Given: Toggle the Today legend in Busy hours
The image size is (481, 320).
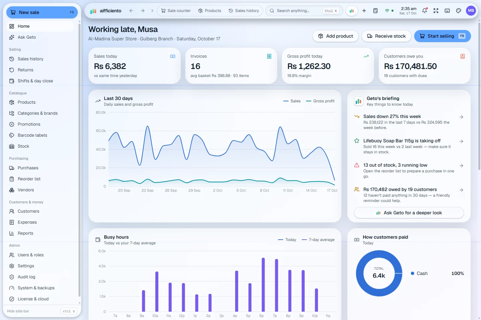Looking at the screenshot, I should coord(287,240).
